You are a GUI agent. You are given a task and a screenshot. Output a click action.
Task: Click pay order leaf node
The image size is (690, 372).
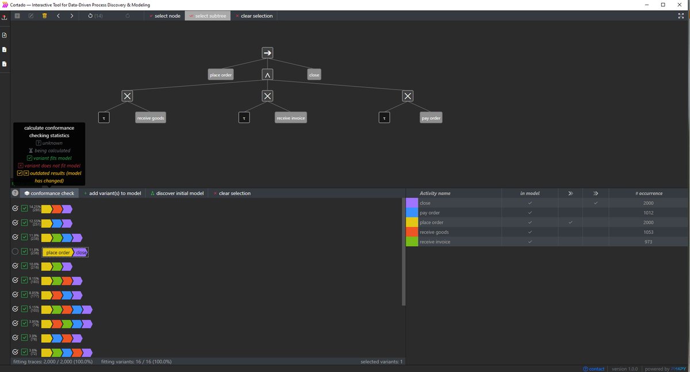[431, 118]
